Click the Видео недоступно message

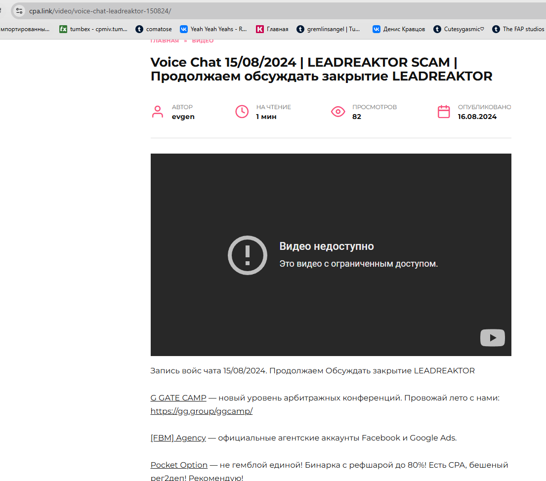coord(327,246)
